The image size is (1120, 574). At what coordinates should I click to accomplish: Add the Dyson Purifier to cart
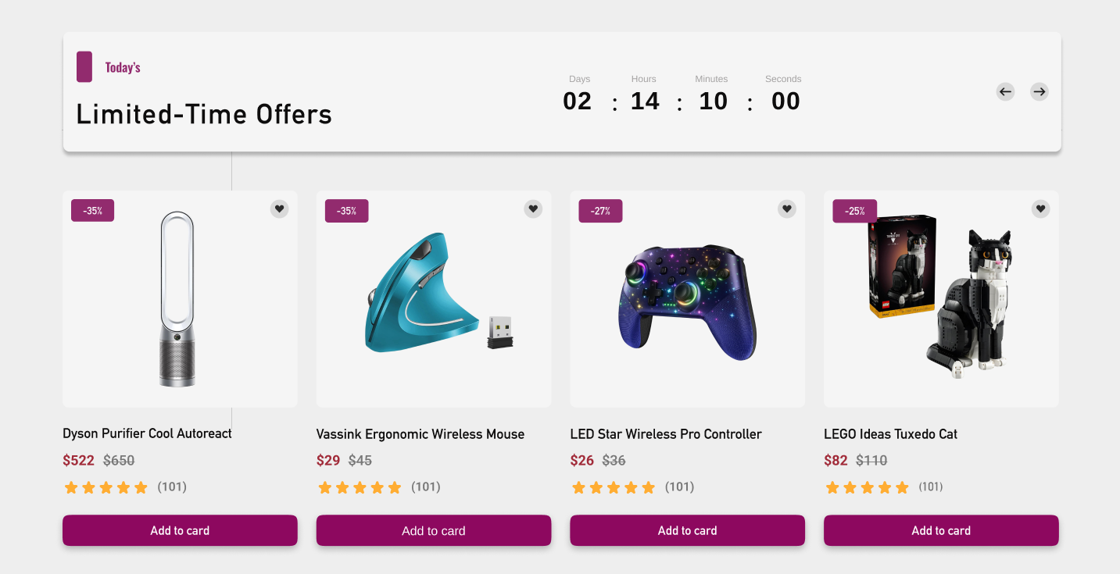180,530
